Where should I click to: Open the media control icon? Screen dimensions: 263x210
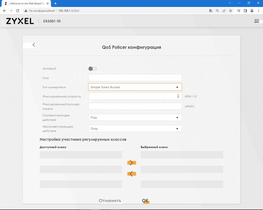click(x=238, y=11)
